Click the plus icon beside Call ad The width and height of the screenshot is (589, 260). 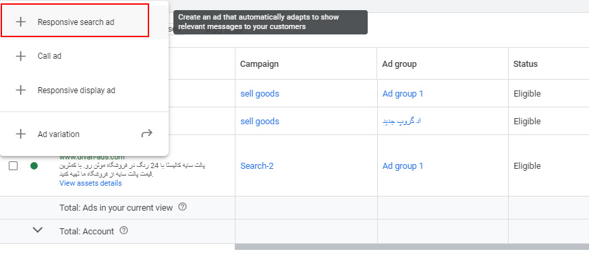coord(21,56)
